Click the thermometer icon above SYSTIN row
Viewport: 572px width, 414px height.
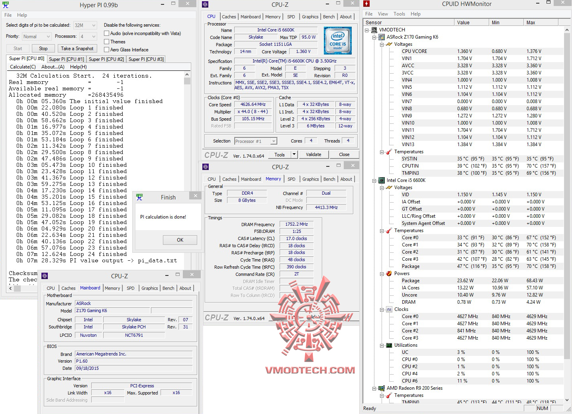click(x=389, y=152)
